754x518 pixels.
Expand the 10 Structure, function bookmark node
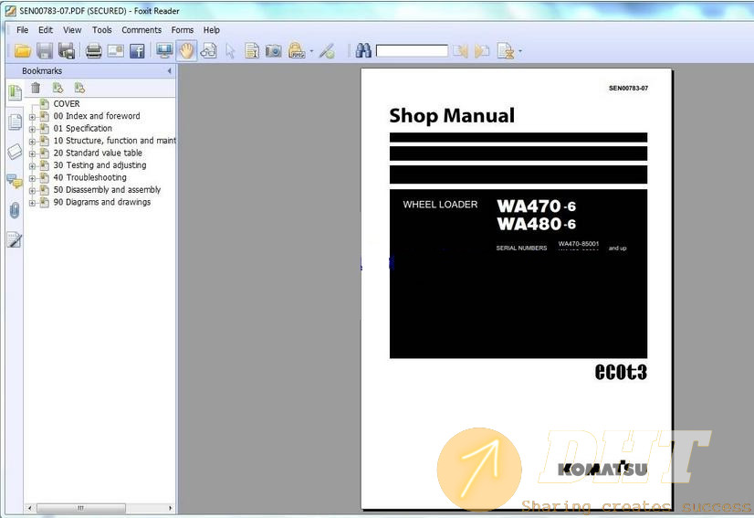tap(32, 142)
